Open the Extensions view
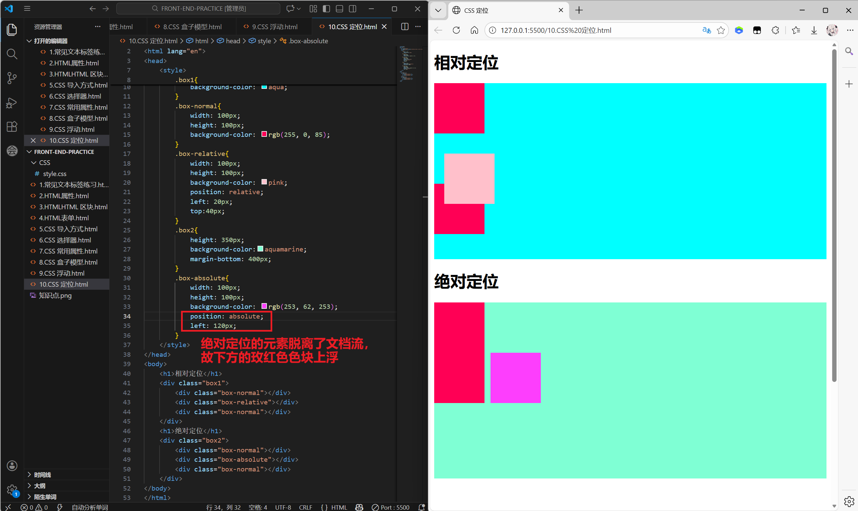Image resolution: width=858 pixels, height=511 pixels. click(12, 127)
